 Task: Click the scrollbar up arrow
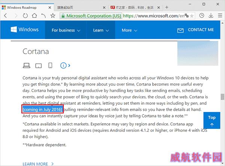[222, 23]
